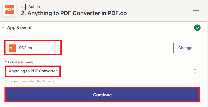Click the PDF.co app name text

point(25,48)
